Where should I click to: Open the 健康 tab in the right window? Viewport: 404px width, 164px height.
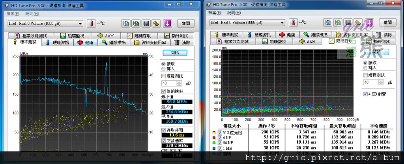287,35
